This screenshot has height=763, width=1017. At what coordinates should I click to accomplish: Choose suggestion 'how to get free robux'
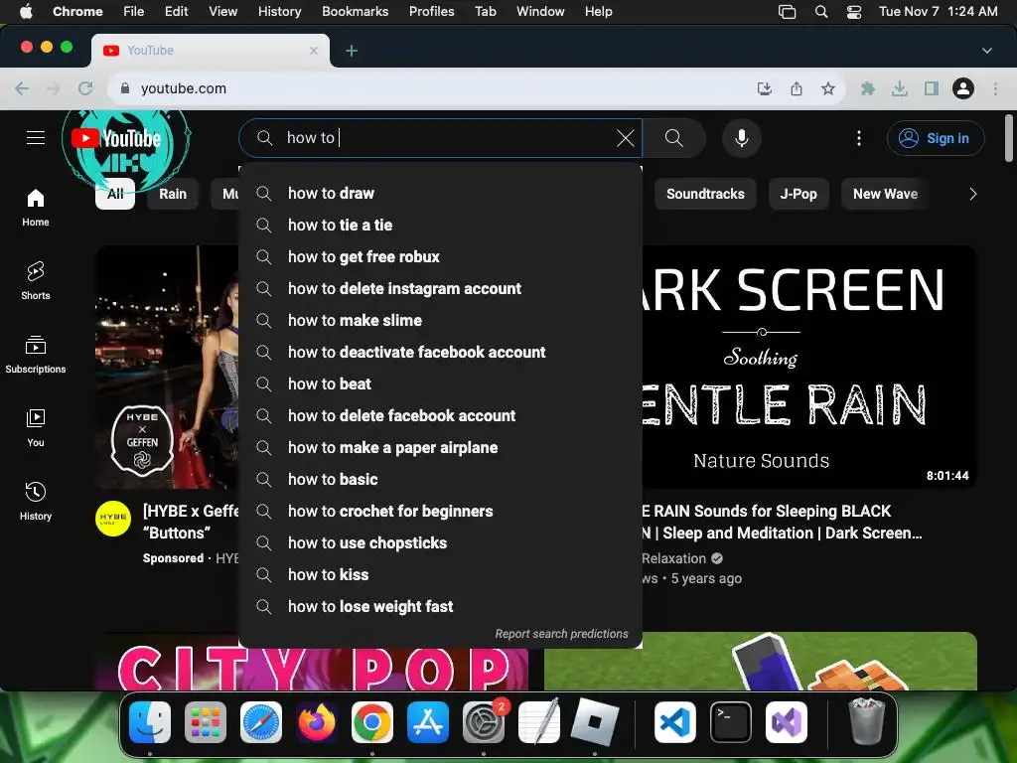[440, 257]
